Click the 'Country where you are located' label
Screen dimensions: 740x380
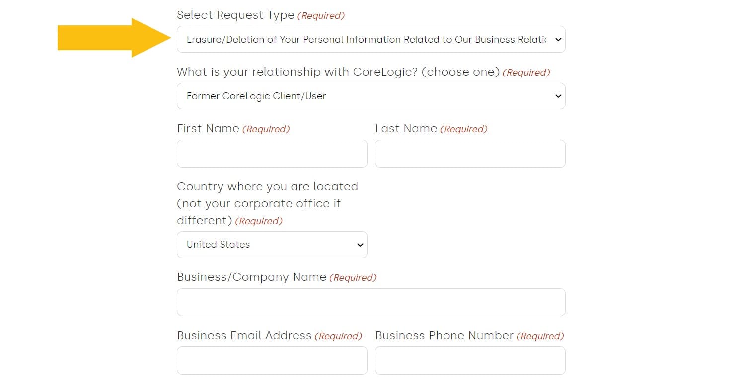267,187
